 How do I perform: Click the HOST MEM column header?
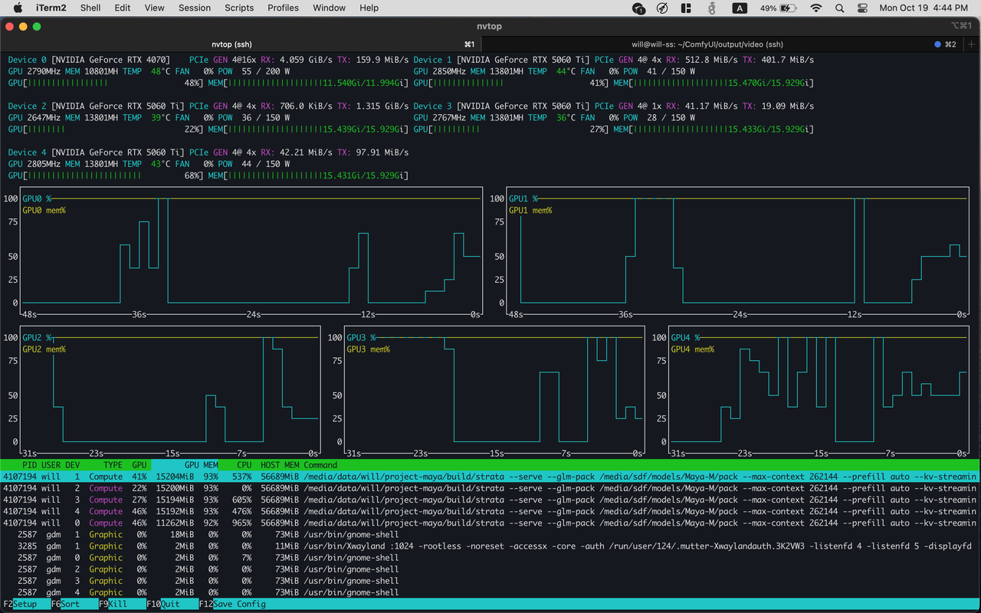[x=280, y=465]
